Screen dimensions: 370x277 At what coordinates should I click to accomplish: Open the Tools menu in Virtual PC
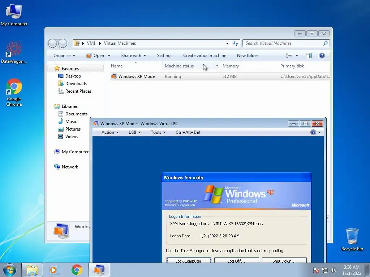[x=158, y=132]
